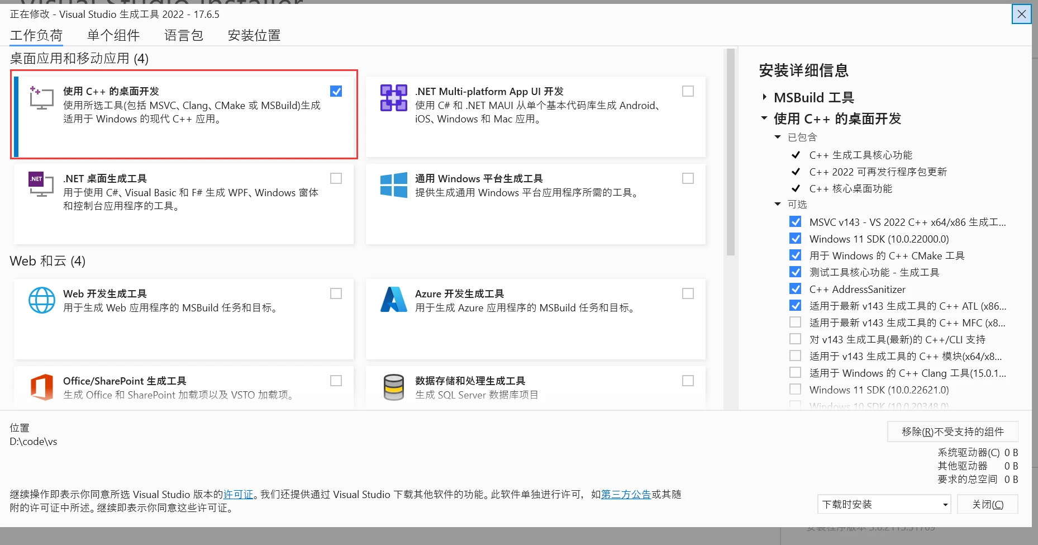This screenshot has height=545, width=1038.
Task: Click 系统驱动器(C) 0 B entry
Action: [978, 452]
